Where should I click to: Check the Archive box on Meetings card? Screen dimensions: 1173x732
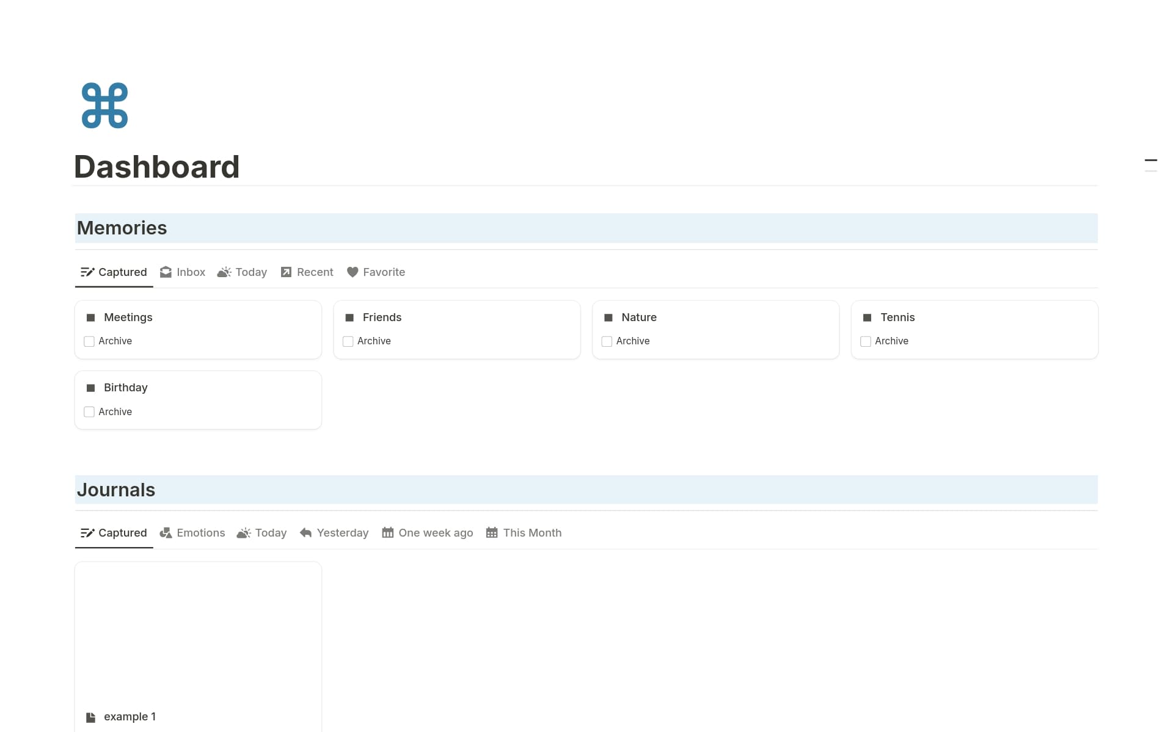[x=89, y=341]
